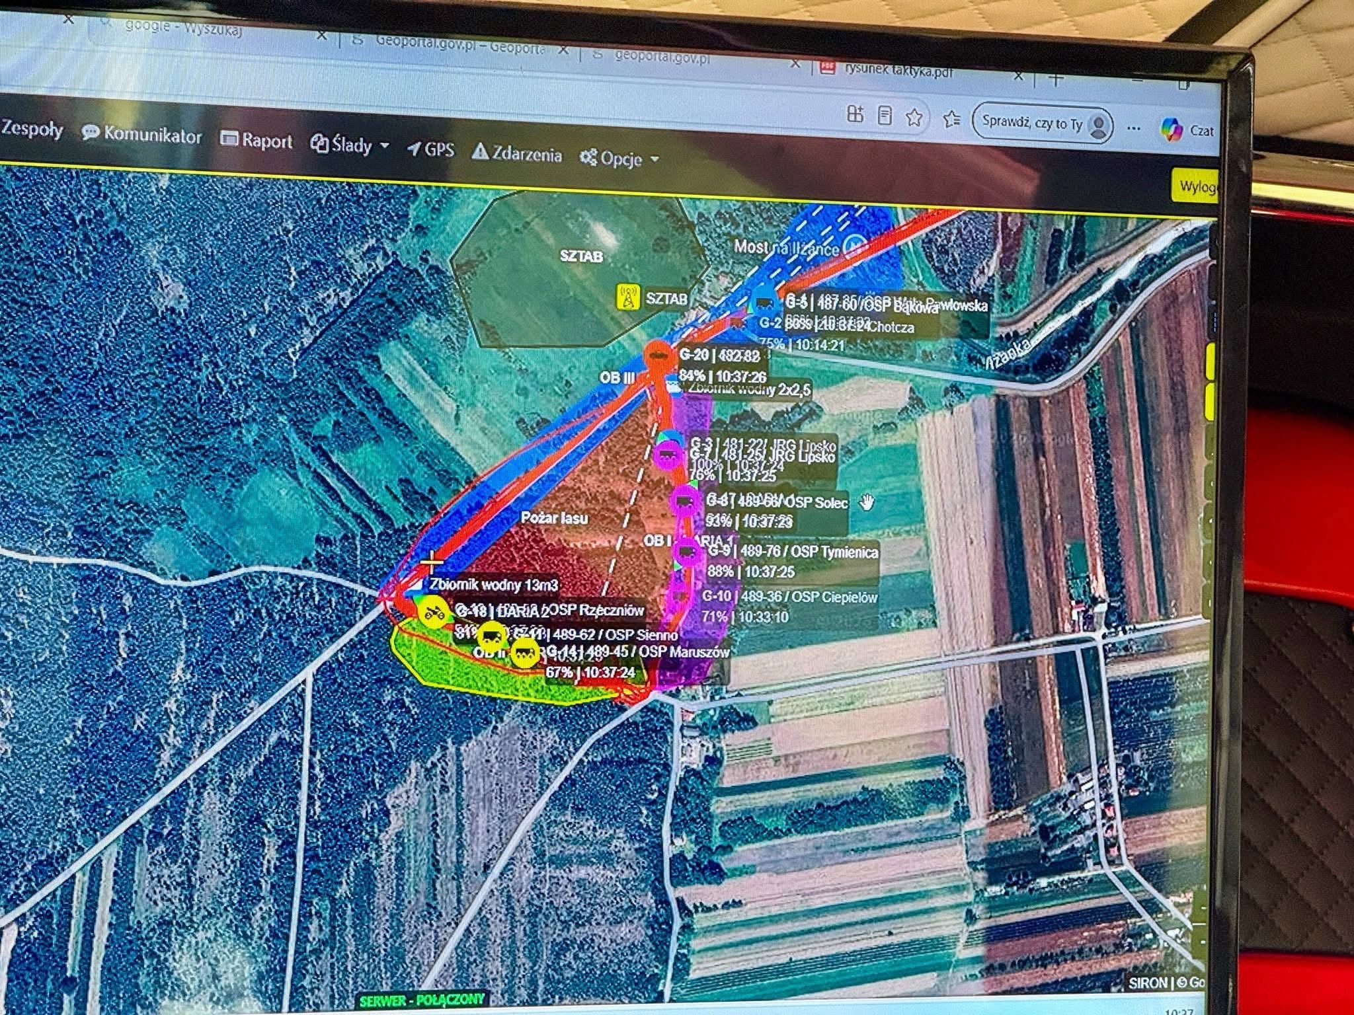The image size is (1354, 1015).
Task: Add this page to browser favorites star
Action: pyautogui.click(x=914, y=118)
